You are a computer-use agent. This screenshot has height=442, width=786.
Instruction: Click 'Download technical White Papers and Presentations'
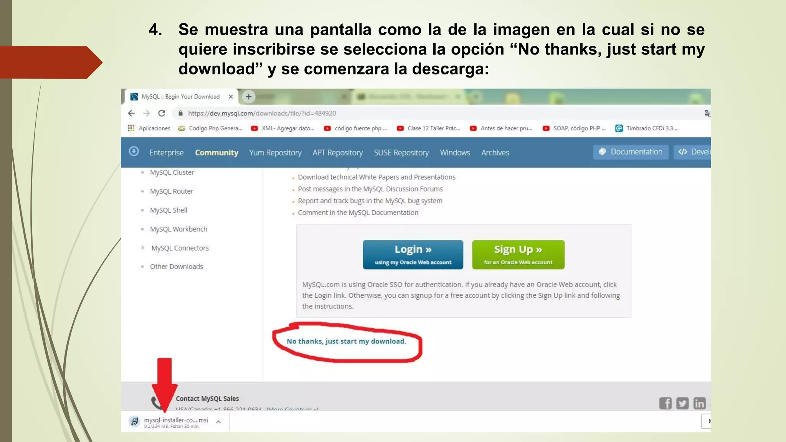click(x=376, y=177)
